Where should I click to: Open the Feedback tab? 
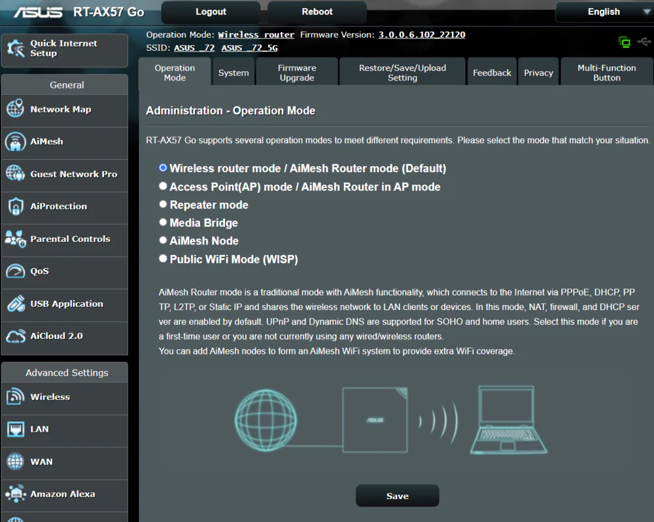(492, 73)
